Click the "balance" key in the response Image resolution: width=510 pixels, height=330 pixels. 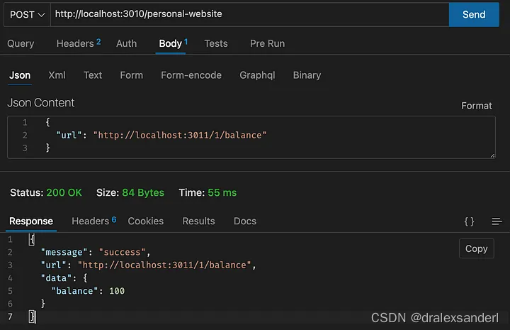point(74,291)
